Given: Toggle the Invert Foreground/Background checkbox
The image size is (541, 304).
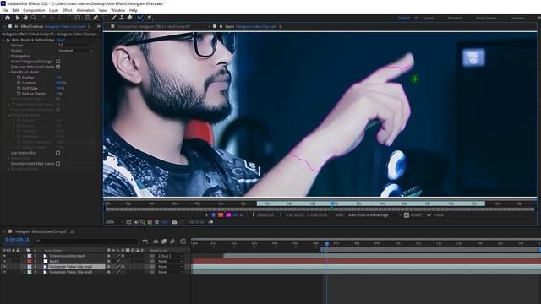Looking at the screenshot, I should tap(58, 62).
